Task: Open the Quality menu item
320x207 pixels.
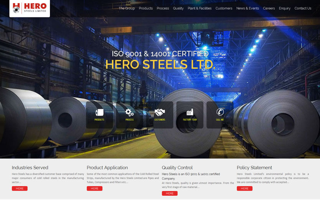Action: pos(178,8)
